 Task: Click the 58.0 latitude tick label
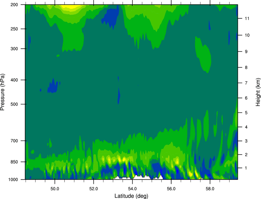coord(210,189)
